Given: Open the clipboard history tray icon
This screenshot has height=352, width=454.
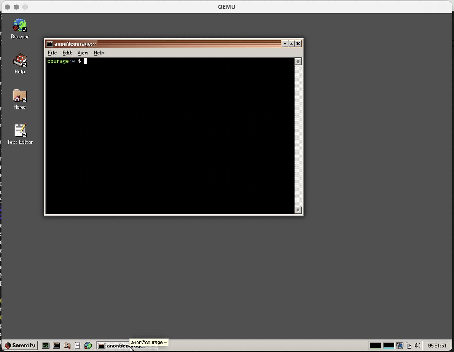Looking at the screenshot, I should pos(409,345).
